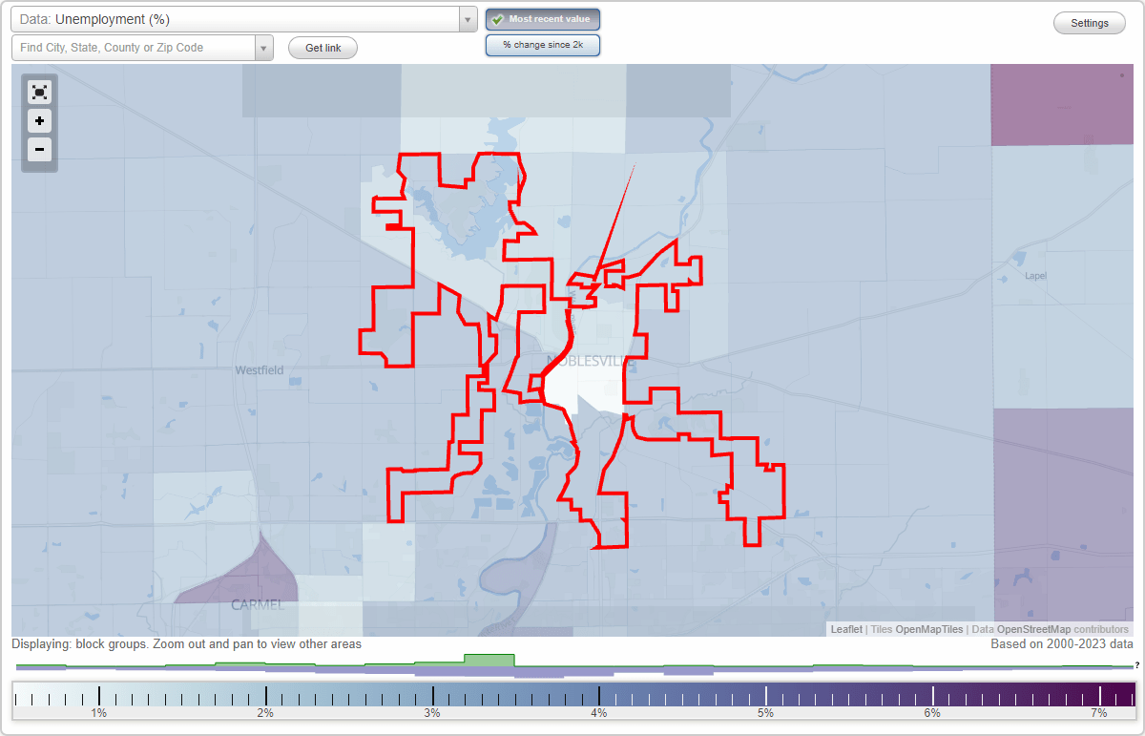The width and height of the screenshot is (1145, 736).
Task: Zoom out using the minus map control
Action: click(39, 150)
